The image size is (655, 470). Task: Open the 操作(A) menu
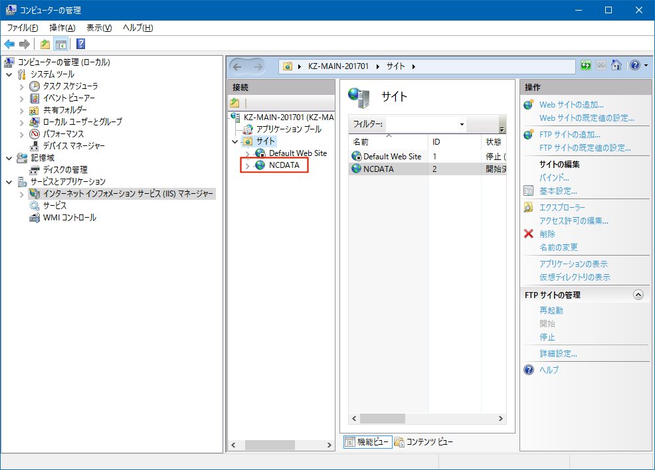[x=62, y=27]
